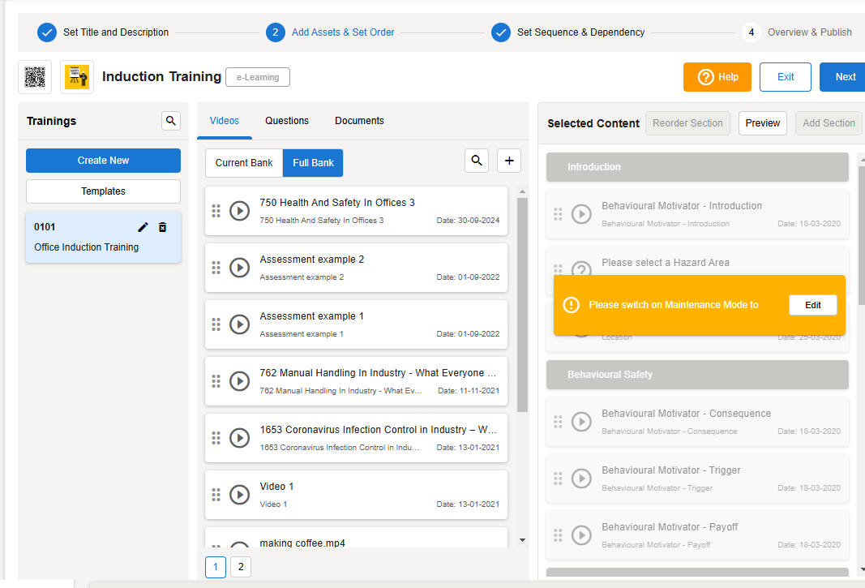The image size is (865, 588).
Task: Switch to the Documents tab
Action: (359, 121)
